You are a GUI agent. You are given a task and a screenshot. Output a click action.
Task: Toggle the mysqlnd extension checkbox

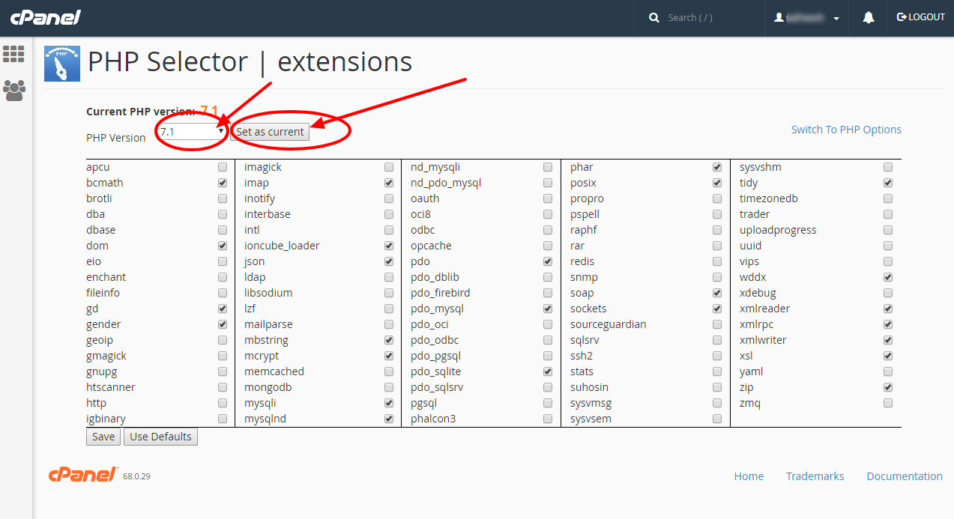[389, 419]
